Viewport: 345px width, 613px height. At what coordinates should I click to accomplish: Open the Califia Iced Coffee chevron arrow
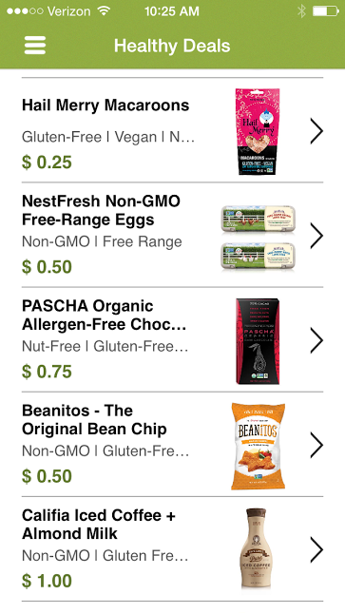(316, 549)
